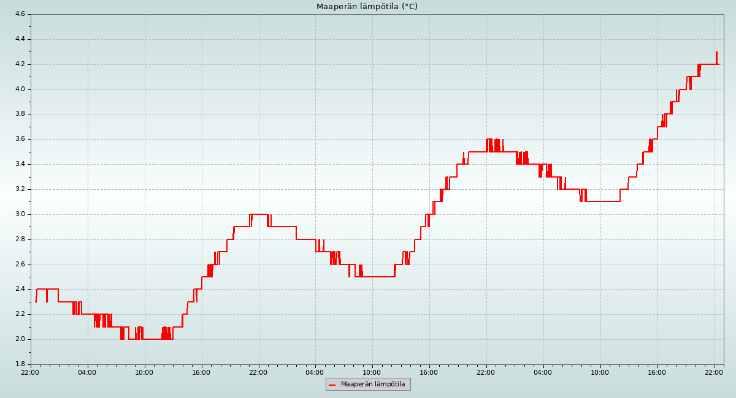Click the highest temperature spike above 4.2
This screenshot has width=736, height=398.
[716, 53]
